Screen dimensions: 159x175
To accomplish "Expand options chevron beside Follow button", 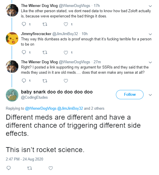I will [150, 95].
